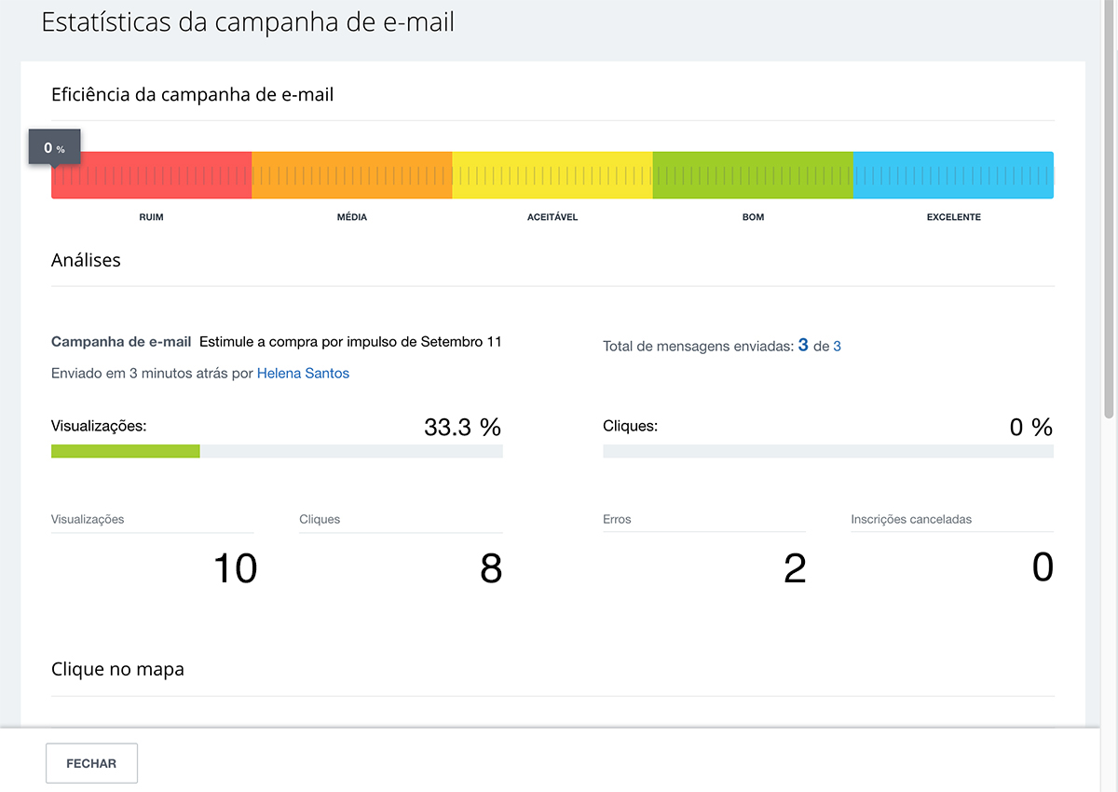Click the total messages number after 'de'
The image size is (1118, 792).
(837, 347)
